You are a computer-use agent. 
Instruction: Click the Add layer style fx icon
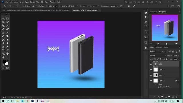click(158, 97)
